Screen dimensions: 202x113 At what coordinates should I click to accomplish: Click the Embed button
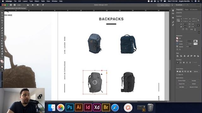(194, 84)
